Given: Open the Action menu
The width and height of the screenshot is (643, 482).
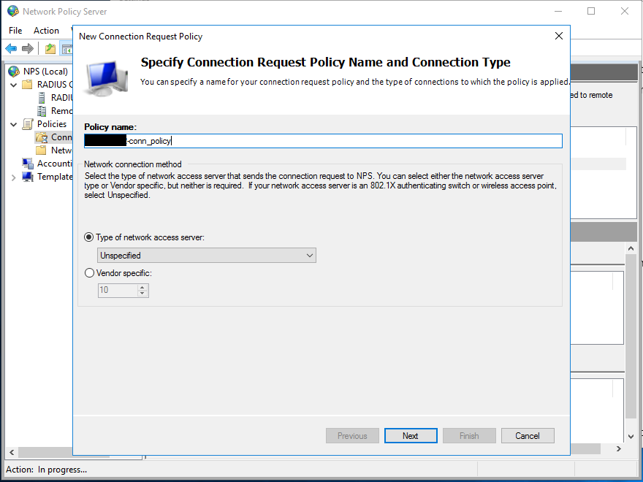Looking at the screenshot, I should coord(46,30).
